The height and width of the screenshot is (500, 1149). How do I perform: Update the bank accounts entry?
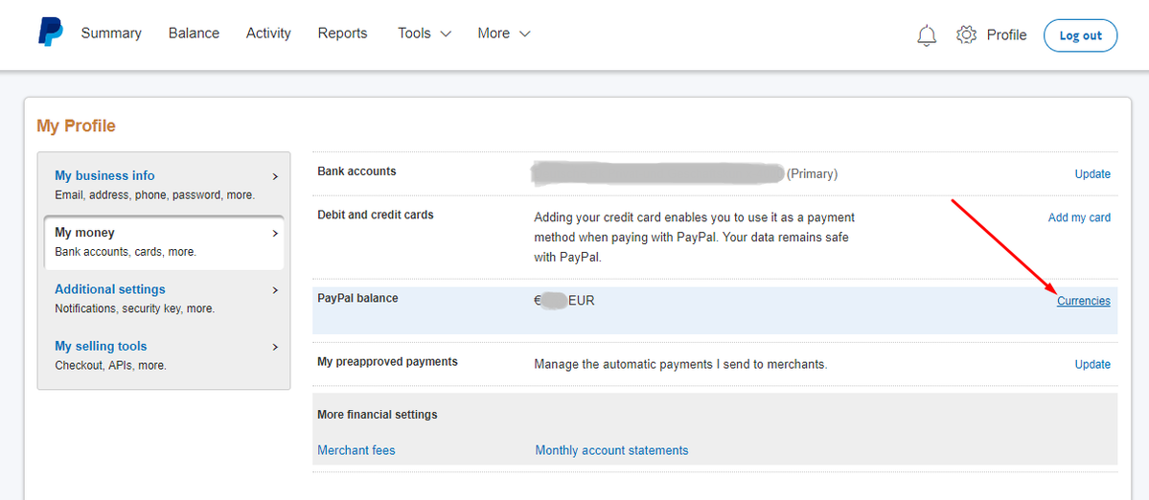click(x=1092, y=174)
